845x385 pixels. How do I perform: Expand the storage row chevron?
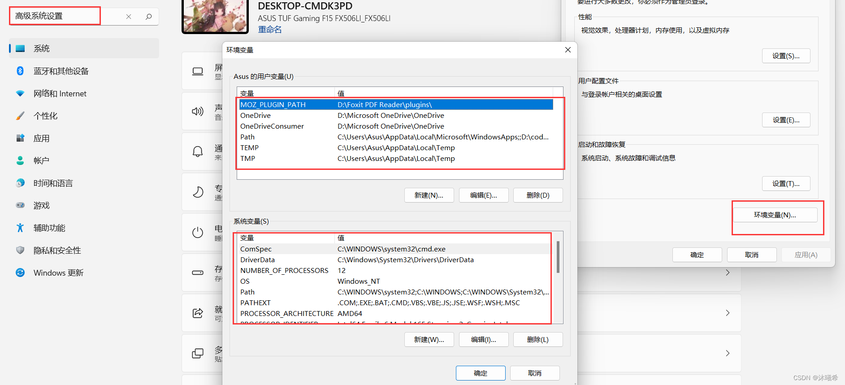(x=728, y=273)
